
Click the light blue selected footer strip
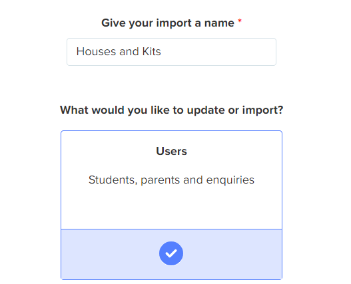171,254
